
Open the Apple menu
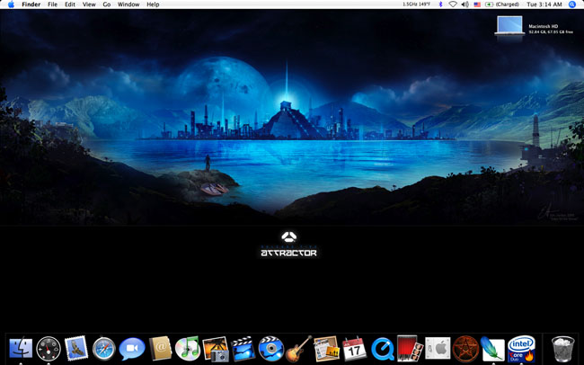point(11,4)
